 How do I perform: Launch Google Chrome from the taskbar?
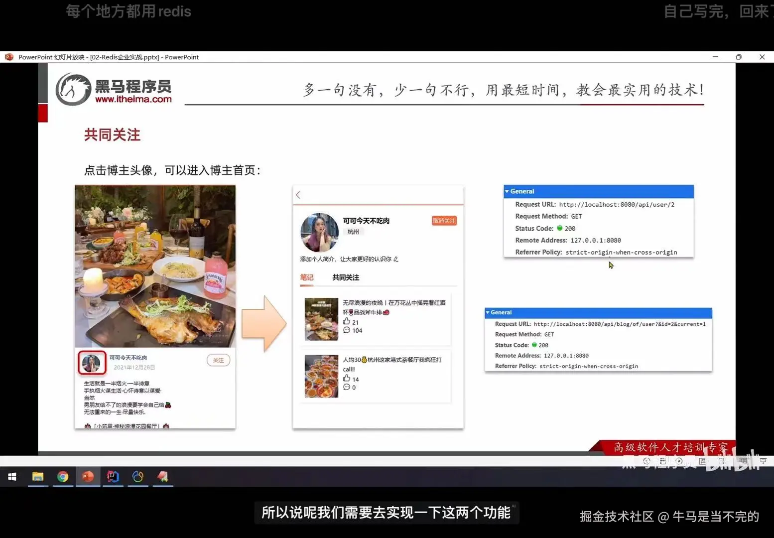[x=63, y=477]
